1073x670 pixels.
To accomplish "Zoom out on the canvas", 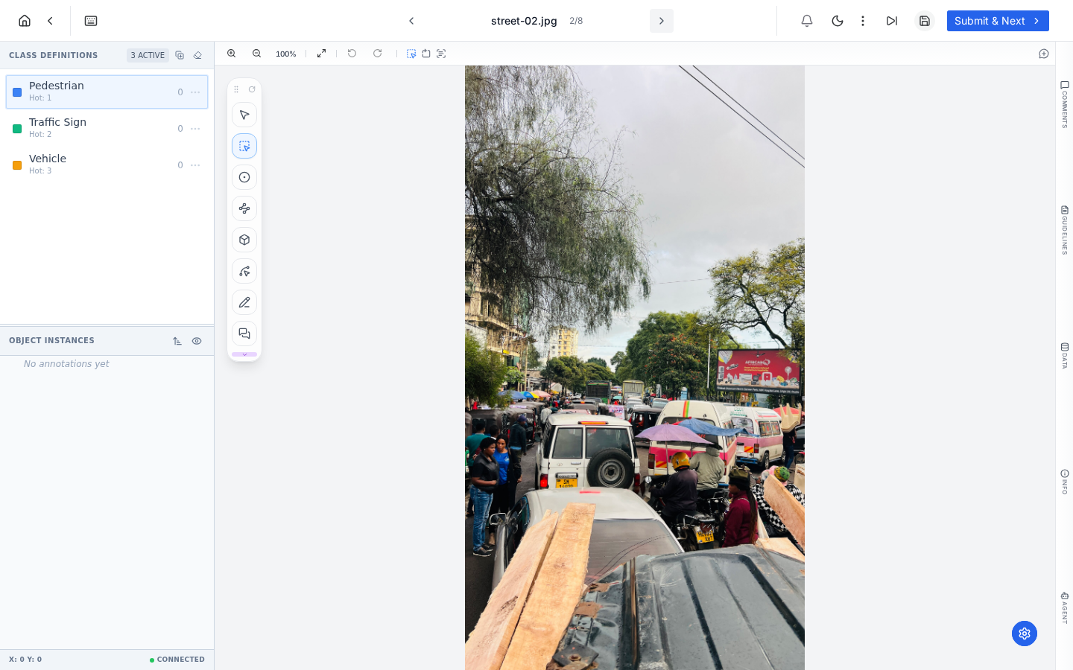I will (x=257, y=54).
